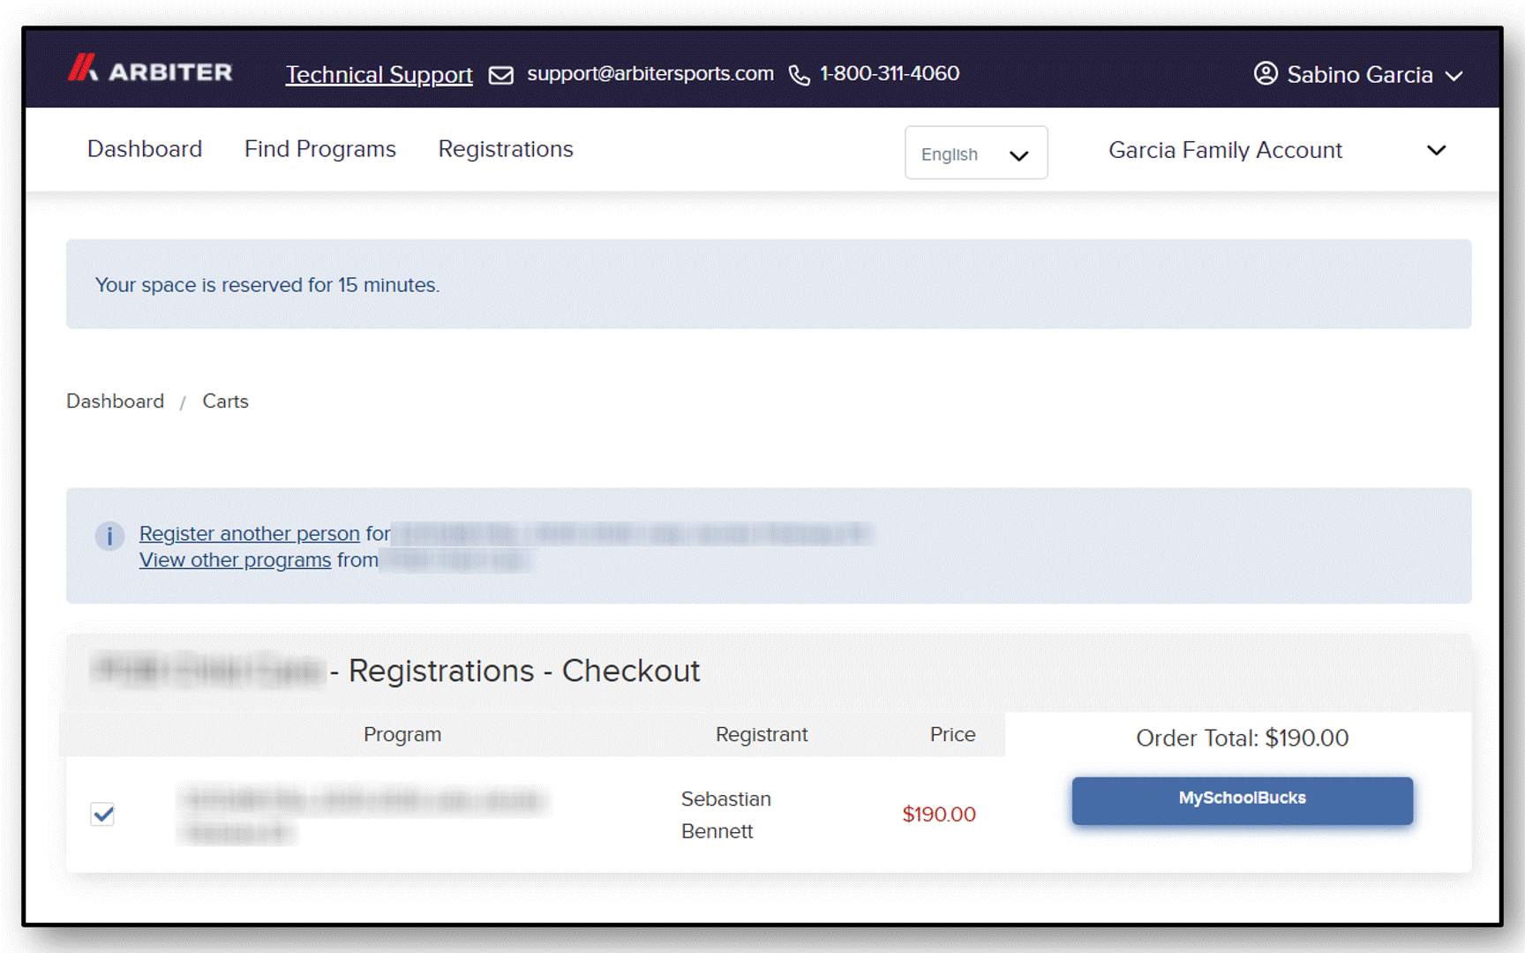1525x953 pixels.
Task: Click the user profile avatar icon
Action: 1266,73
